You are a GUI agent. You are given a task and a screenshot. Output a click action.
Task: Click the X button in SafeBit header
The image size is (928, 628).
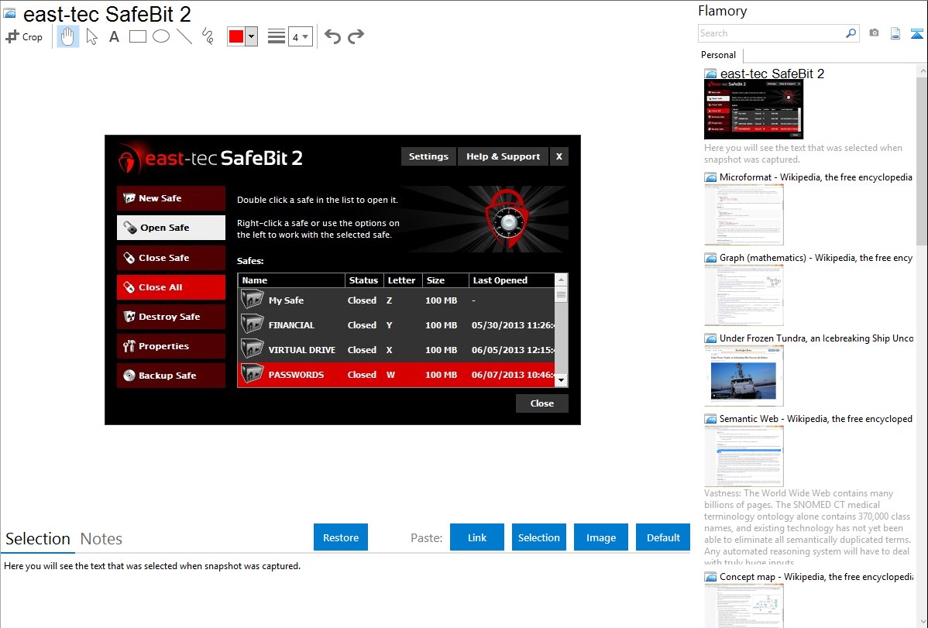pos(559,156)
